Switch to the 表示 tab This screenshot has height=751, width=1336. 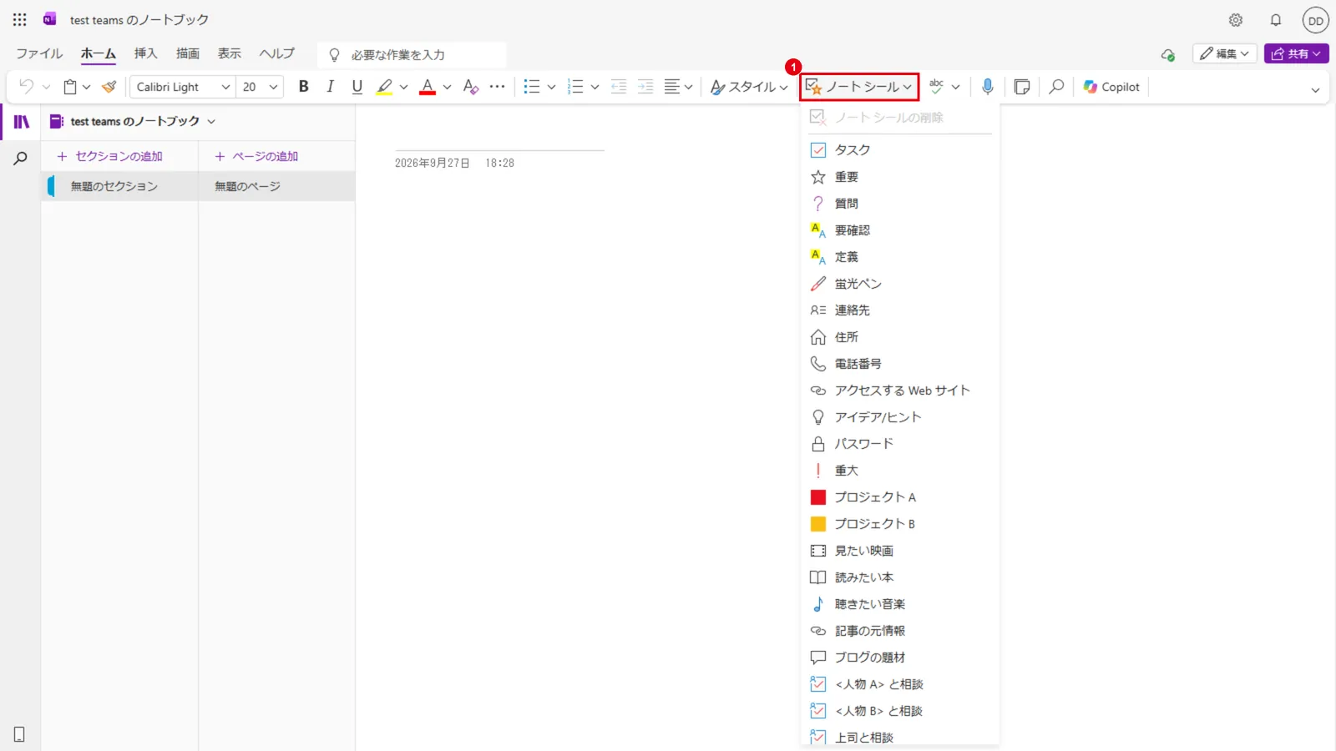click(230, 53)
